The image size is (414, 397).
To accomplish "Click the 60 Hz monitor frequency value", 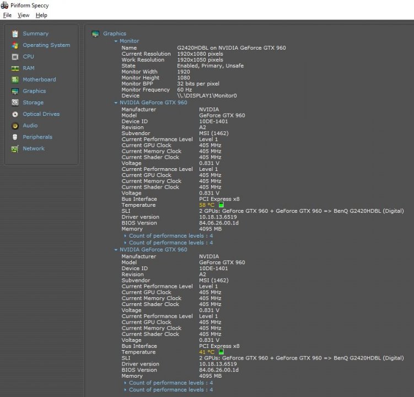I will coord(184,90).
